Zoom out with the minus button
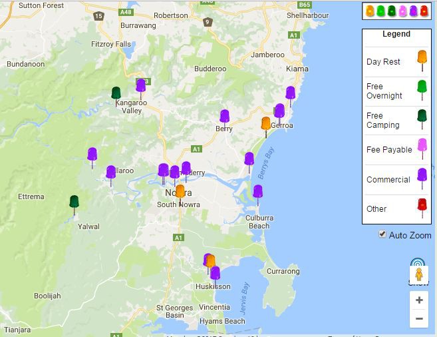This screenshot has width=437, height=337. click(x=419, y=319)
